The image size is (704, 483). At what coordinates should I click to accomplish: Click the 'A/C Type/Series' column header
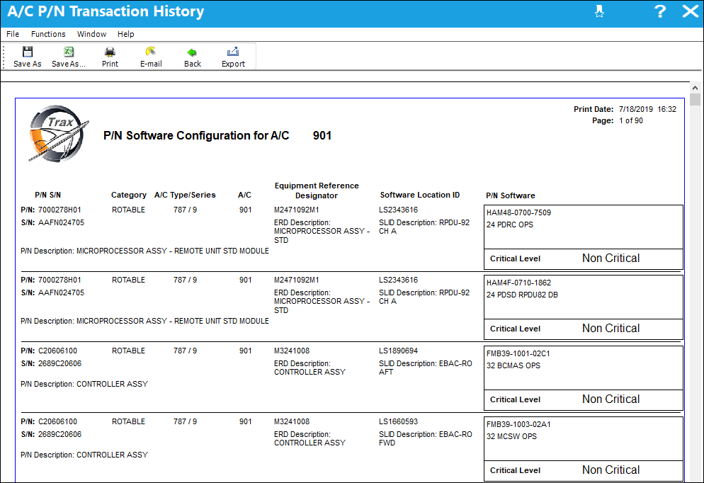[x=185, y=195]
